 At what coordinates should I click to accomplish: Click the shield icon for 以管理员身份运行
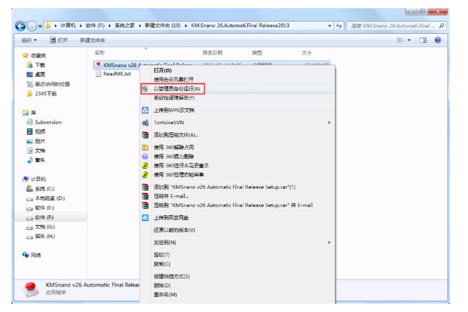145,89
